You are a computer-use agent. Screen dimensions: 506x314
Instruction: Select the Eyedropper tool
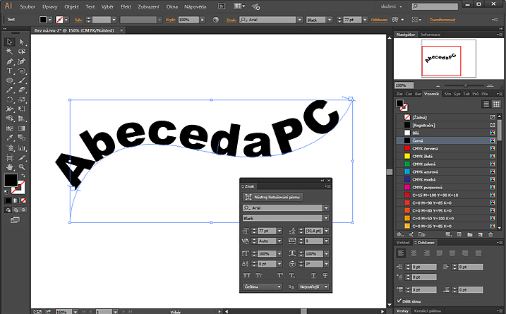tap(9, 138)
